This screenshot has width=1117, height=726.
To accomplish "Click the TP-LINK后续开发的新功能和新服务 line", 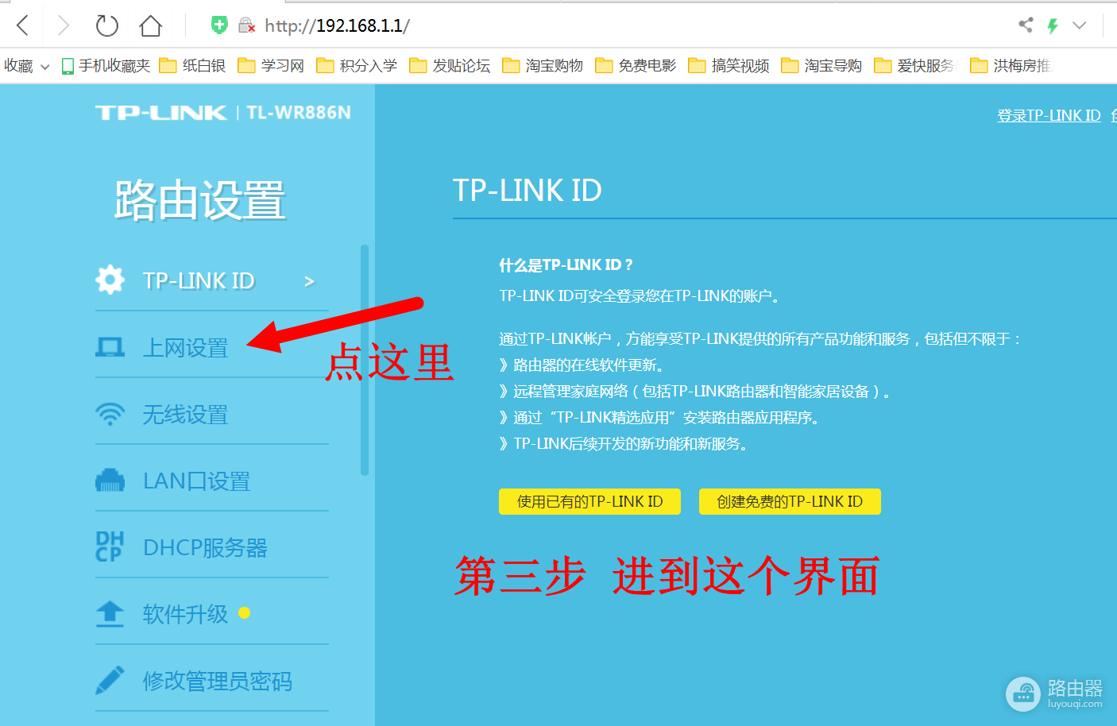I will click(624, 443).
